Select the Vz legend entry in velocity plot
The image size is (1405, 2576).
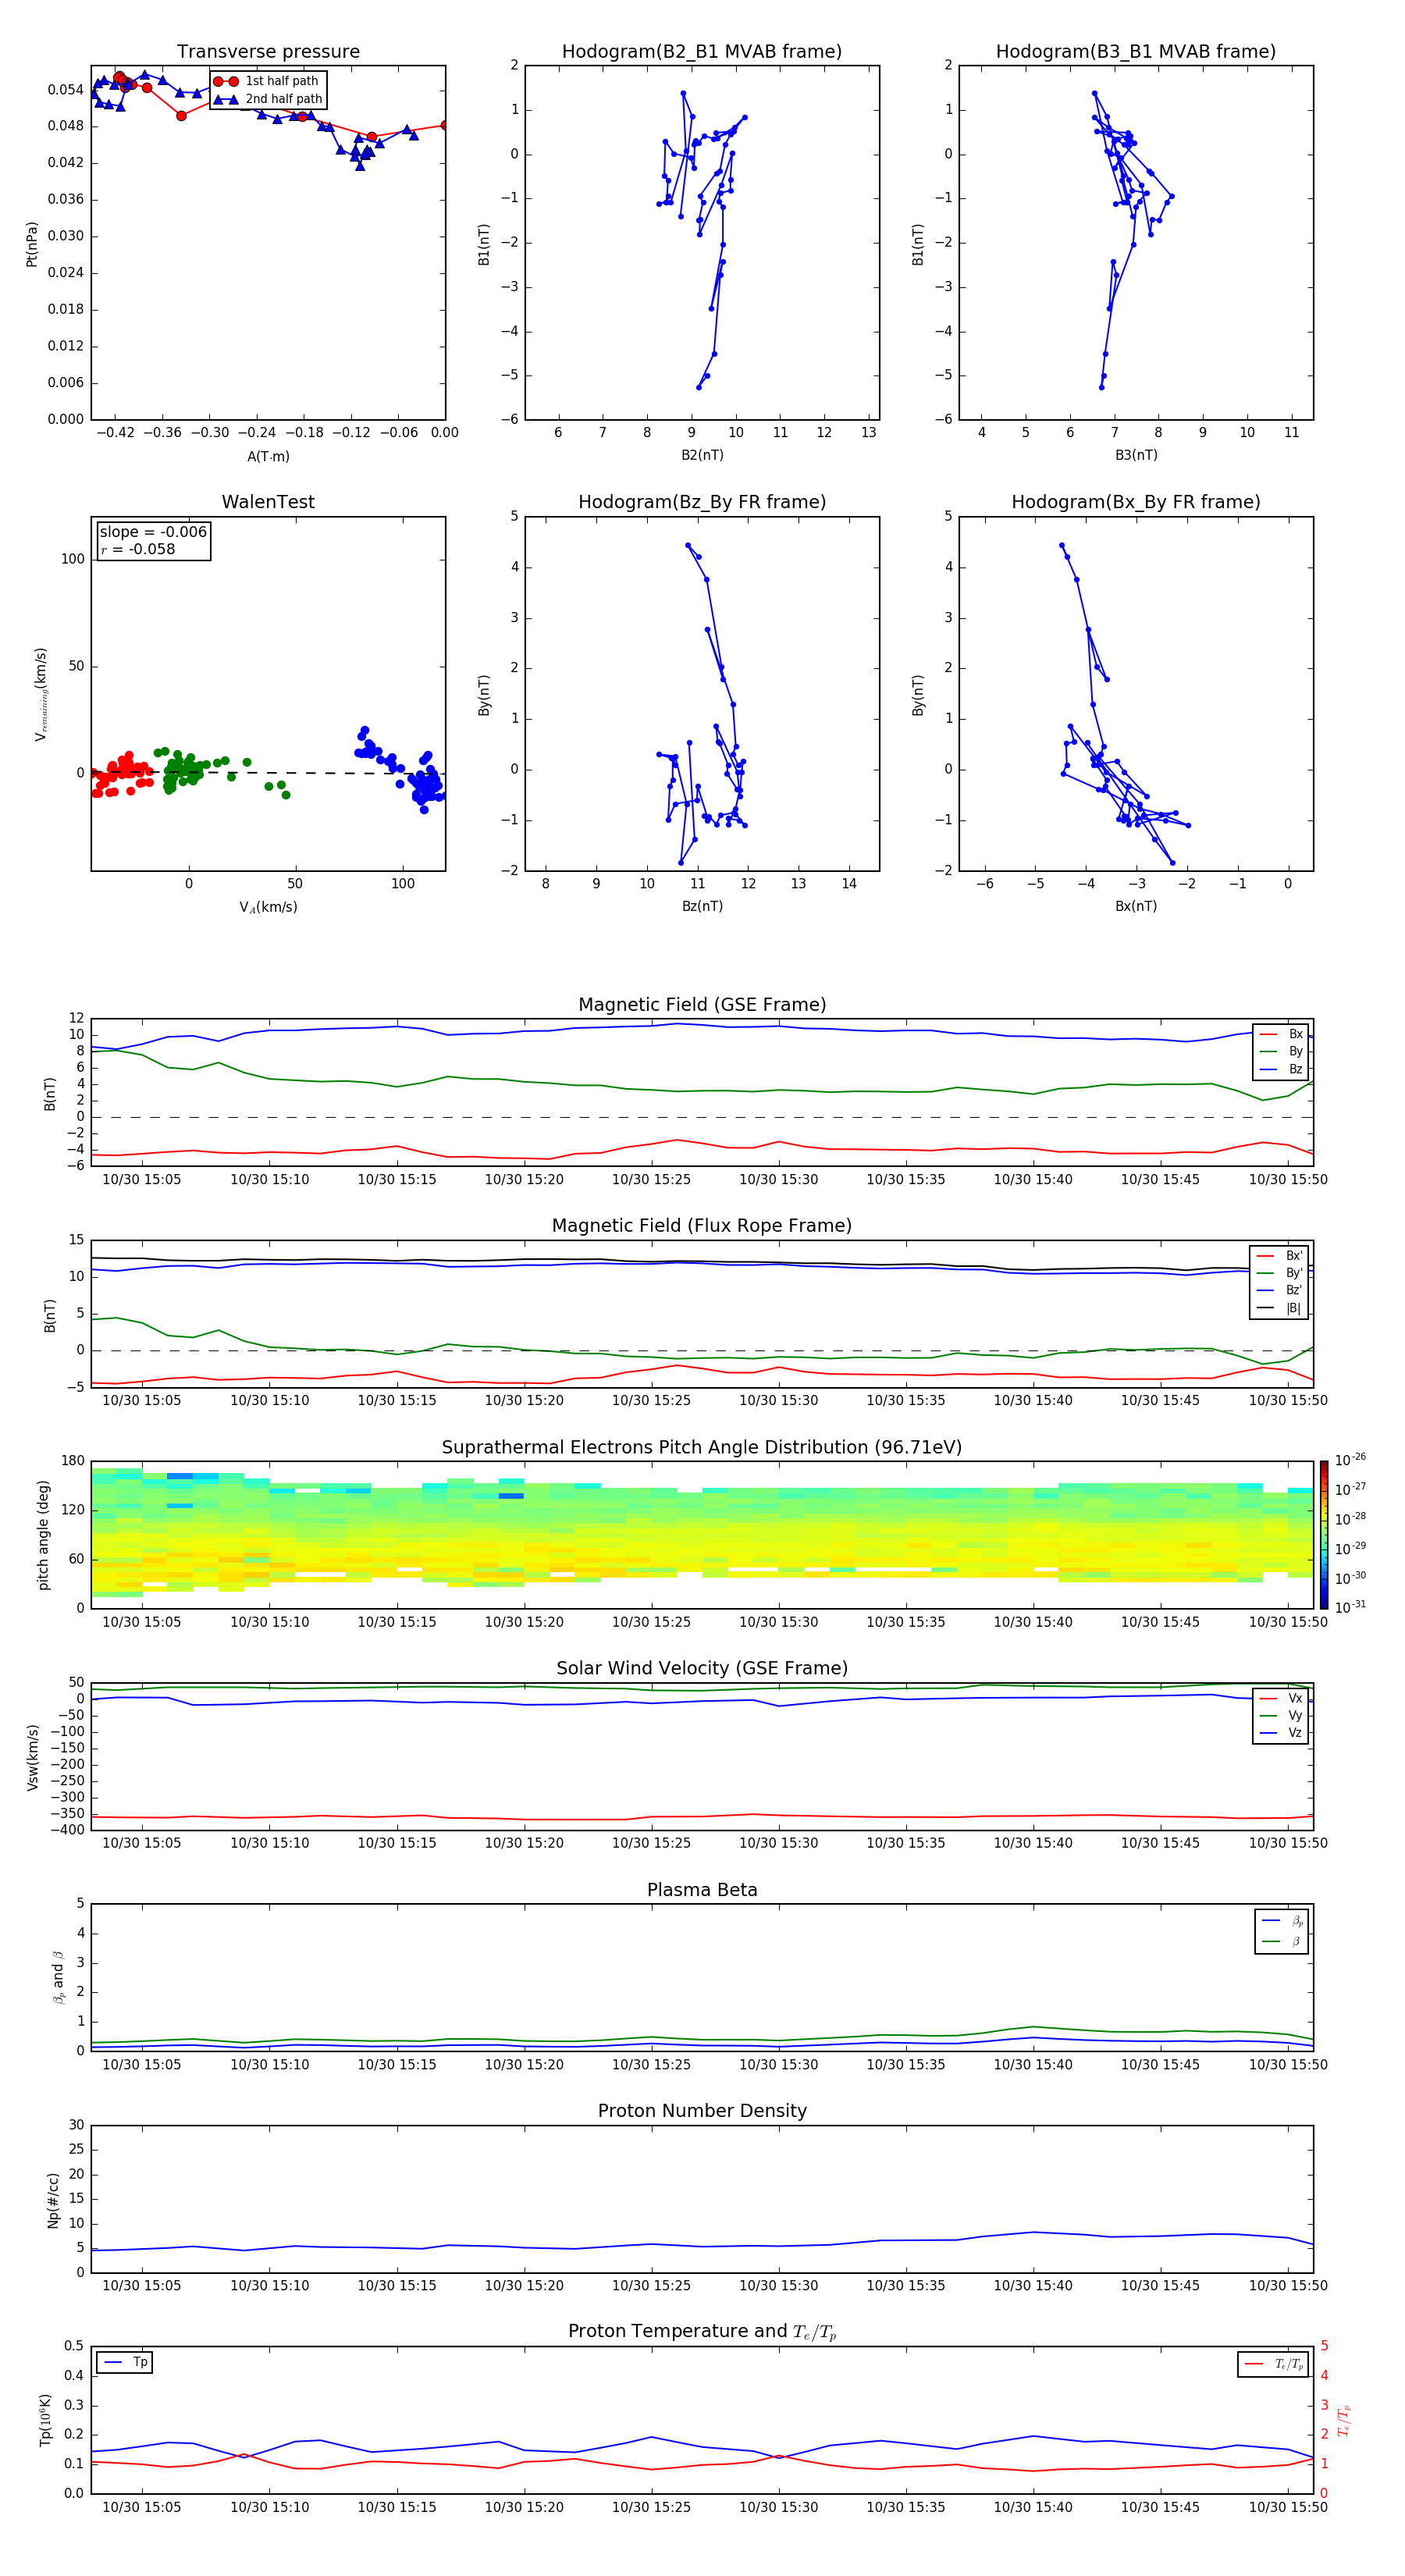click(1281, 1733)
